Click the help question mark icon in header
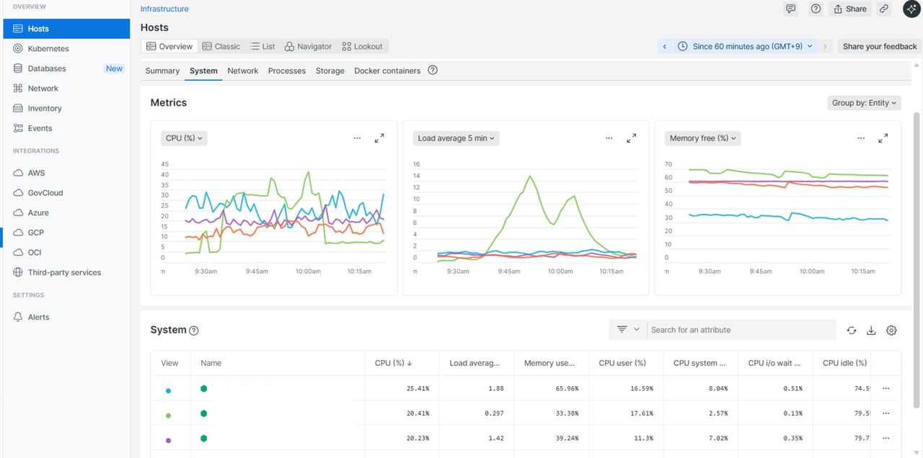The width and height of the screenshot is (923, 458). [x=816, y=9]
